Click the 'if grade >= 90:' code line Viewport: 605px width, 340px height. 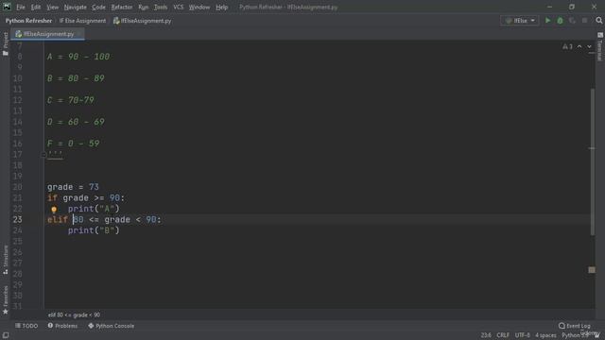pos(86,197)
